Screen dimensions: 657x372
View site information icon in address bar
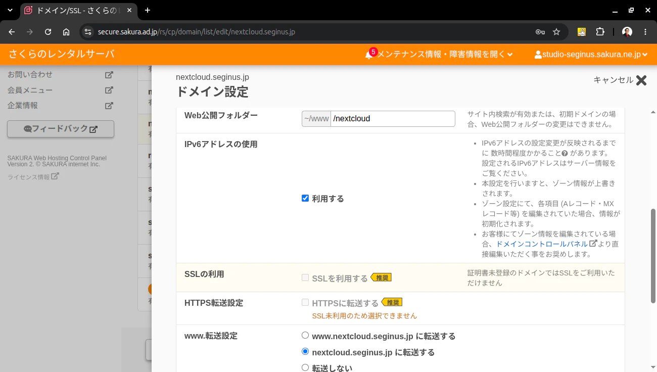click(x=88, y=32)
